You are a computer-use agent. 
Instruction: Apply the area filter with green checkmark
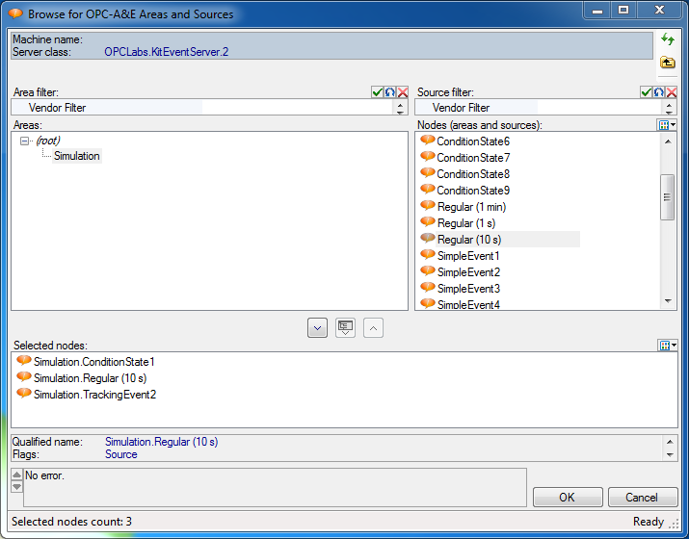click(377, 92)
